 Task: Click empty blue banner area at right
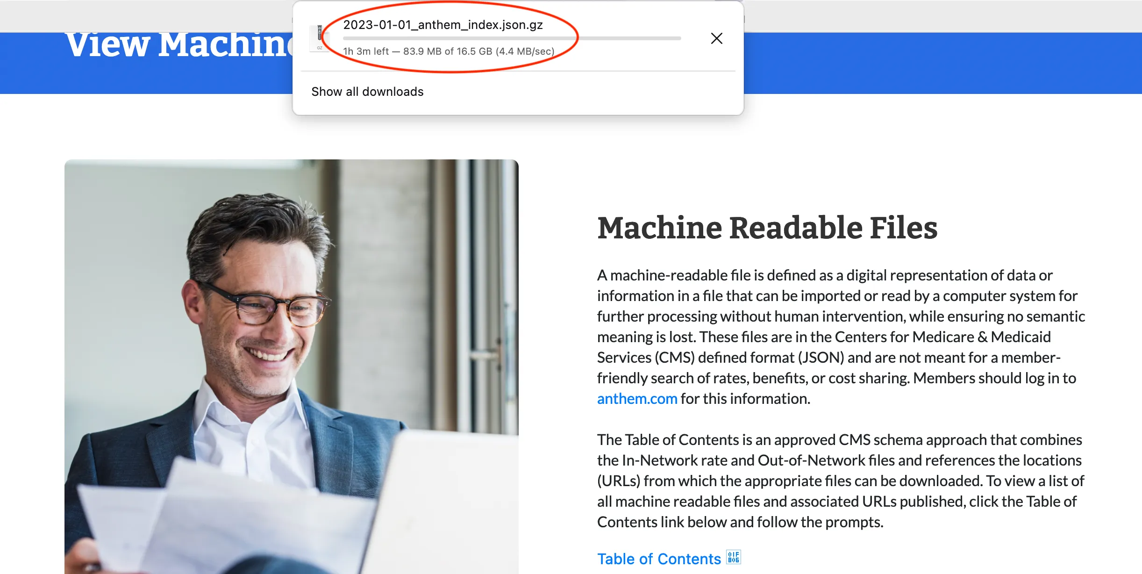(x=935, y=63)
